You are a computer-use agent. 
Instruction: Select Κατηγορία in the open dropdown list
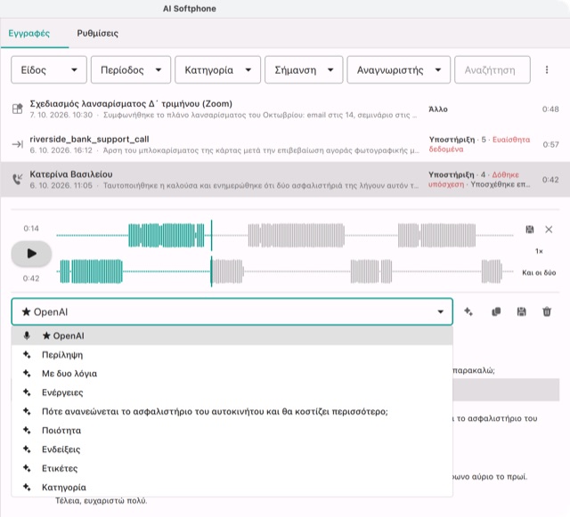[232, 488]
